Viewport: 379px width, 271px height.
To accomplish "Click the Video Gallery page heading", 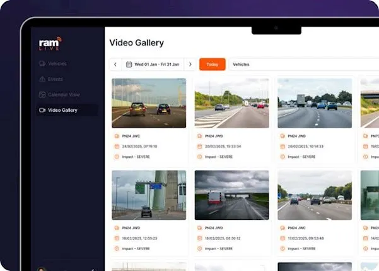I will [x=137, y=42].
